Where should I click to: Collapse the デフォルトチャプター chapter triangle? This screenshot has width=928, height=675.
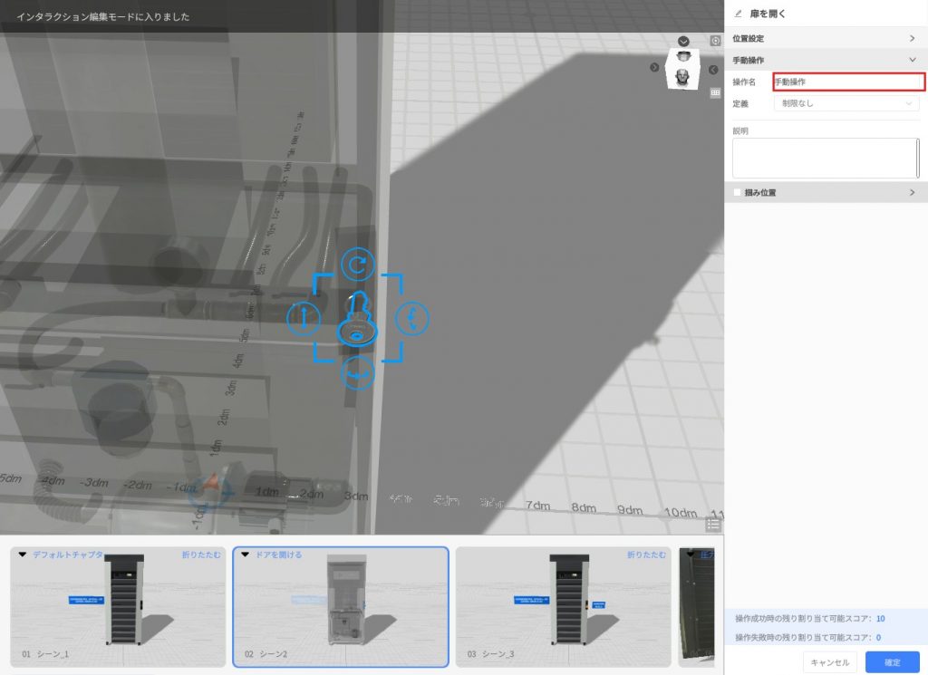[23, 554]
